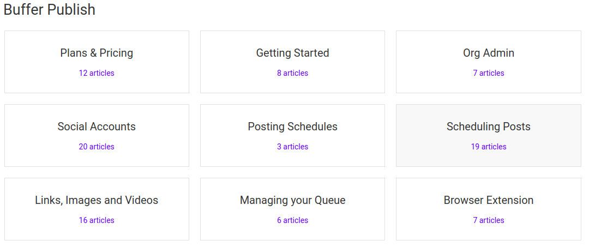Open the Browser Extension category title
This screenshot has width=589, height=247.
488,200
